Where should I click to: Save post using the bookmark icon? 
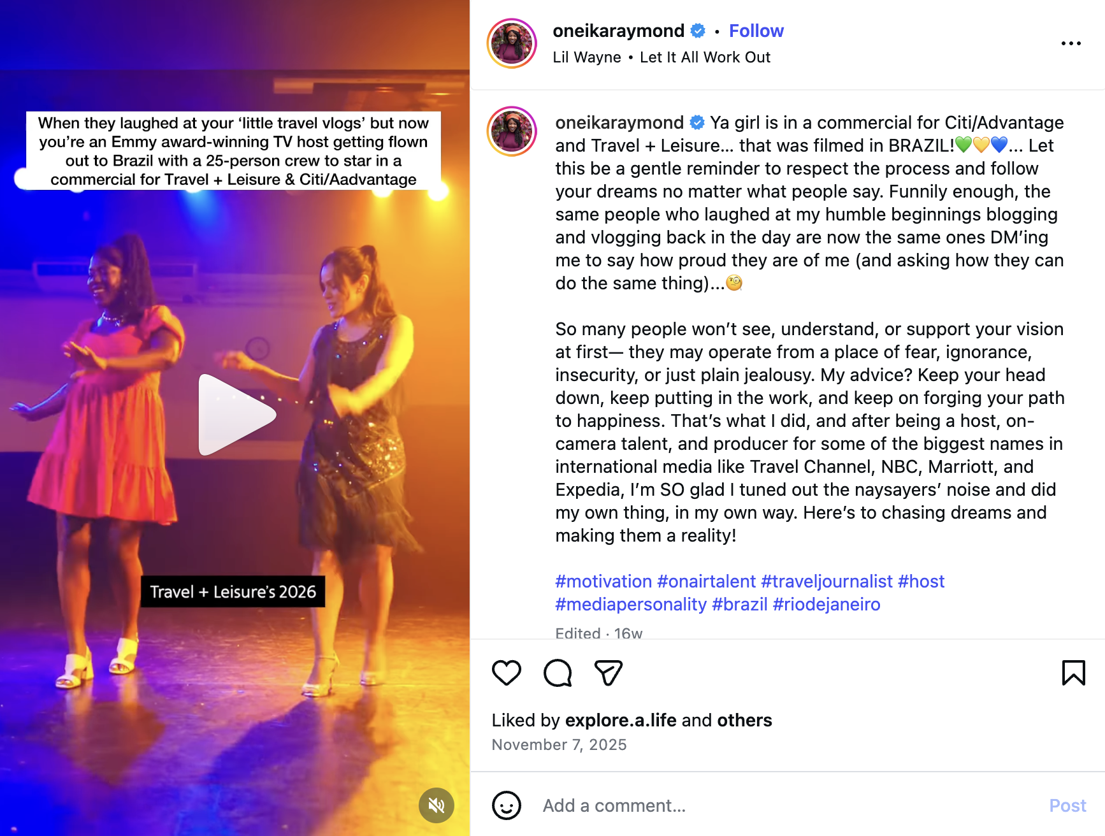pos(1073,673)
